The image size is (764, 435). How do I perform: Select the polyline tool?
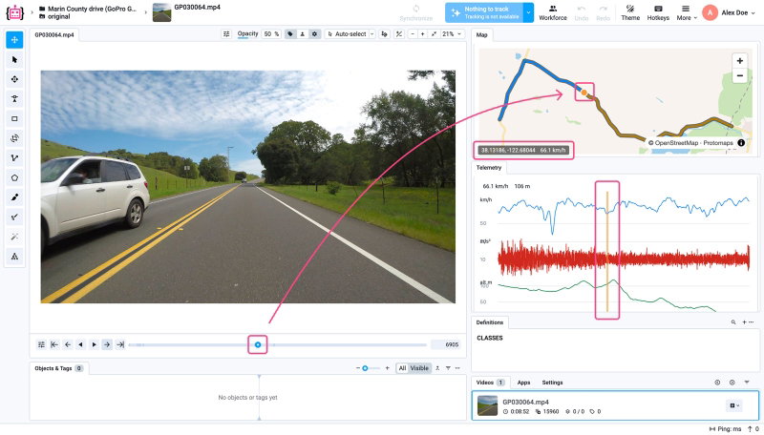pos(14,158)
